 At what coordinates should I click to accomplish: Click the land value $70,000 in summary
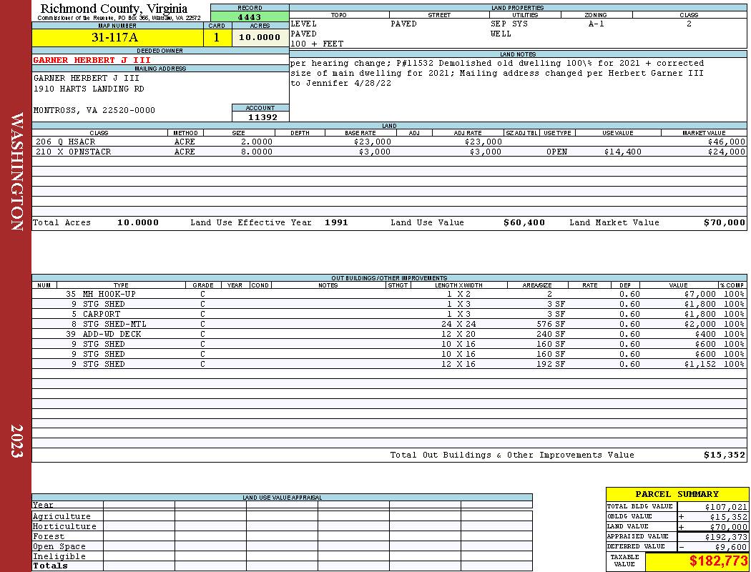[728, 527]
